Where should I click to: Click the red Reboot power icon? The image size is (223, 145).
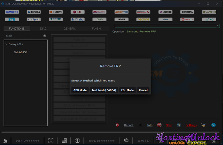click(x=117, y=125)
